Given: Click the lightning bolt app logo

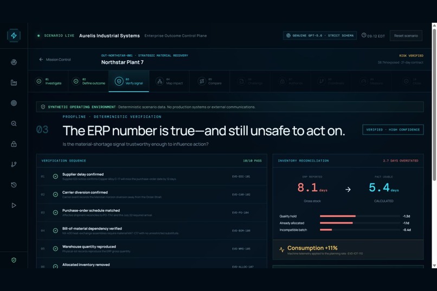Looking at the screenshot, I should coord(14,36).
